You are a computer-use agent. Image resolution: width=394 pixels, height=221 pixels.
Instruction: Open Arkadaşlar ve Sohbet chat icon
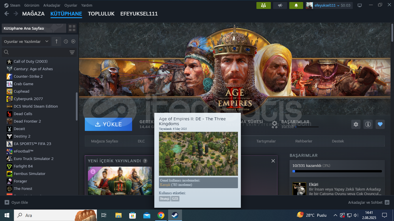[x=387, y=202]
